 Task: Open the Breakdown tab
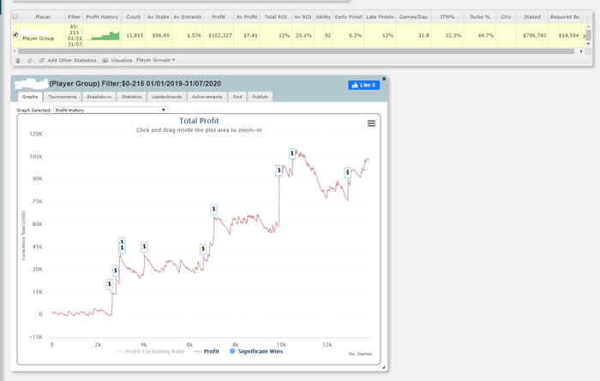point(99,97)
